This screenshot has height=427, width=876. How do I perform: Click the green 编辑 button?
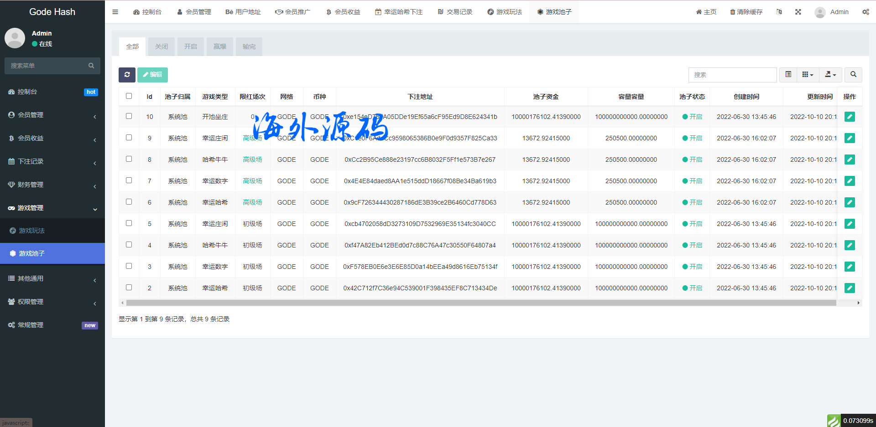(152, 75)
